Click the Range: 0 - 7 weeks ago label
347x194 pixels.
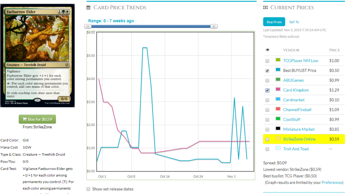(111, 21)
